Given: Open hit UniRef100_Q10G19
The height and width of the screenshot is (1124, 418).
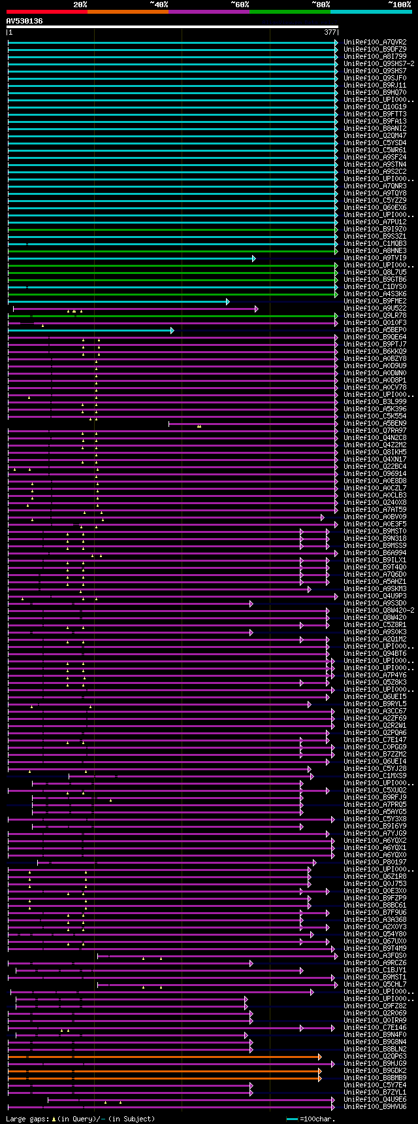Looking at the screenshot, I should (x=375, y=107).
